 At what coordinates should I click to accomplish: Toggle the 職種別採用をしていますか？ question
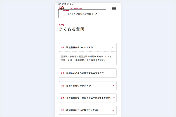click(80, 47)
